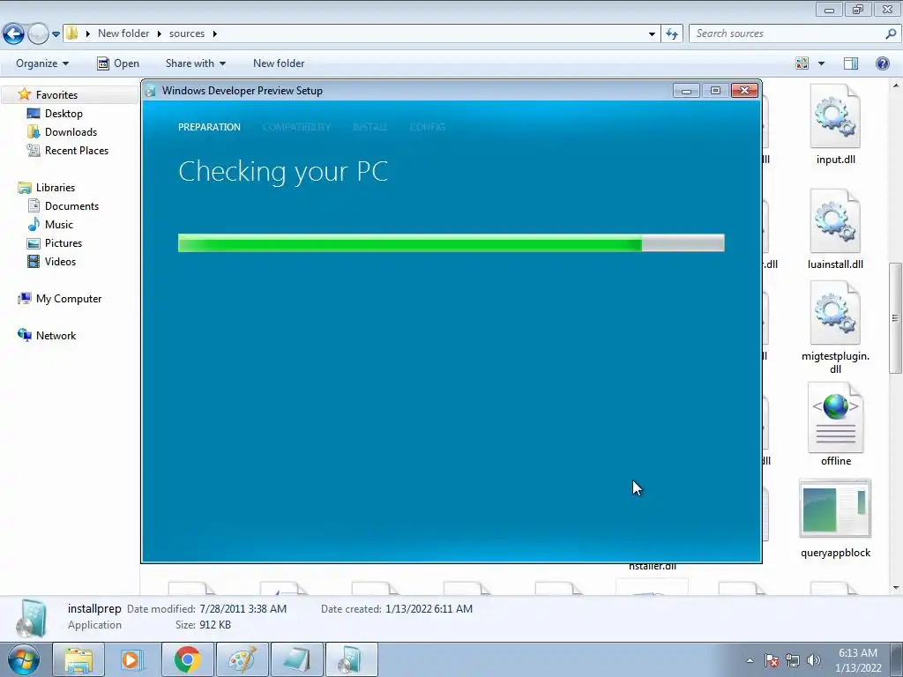Image resolution: width=903 pixels, height=677 pixels.
Task: Click the Size value 912 KB
Action: [x=215, y=625]
